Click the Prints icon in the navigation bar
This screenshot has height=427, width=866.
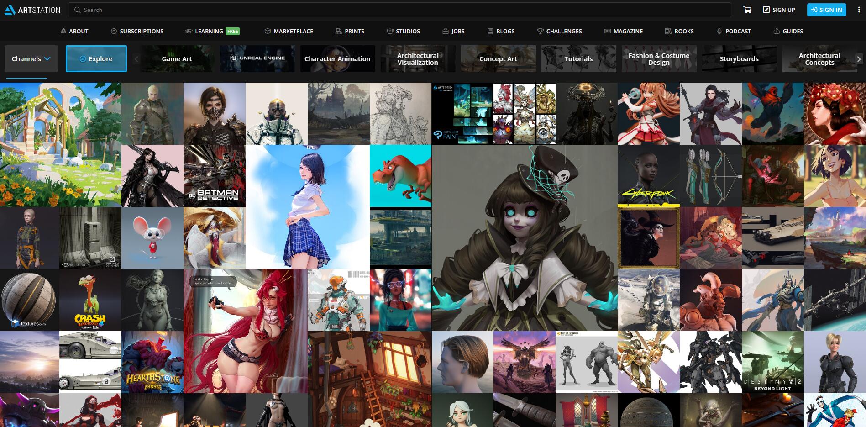coord(338,31)
